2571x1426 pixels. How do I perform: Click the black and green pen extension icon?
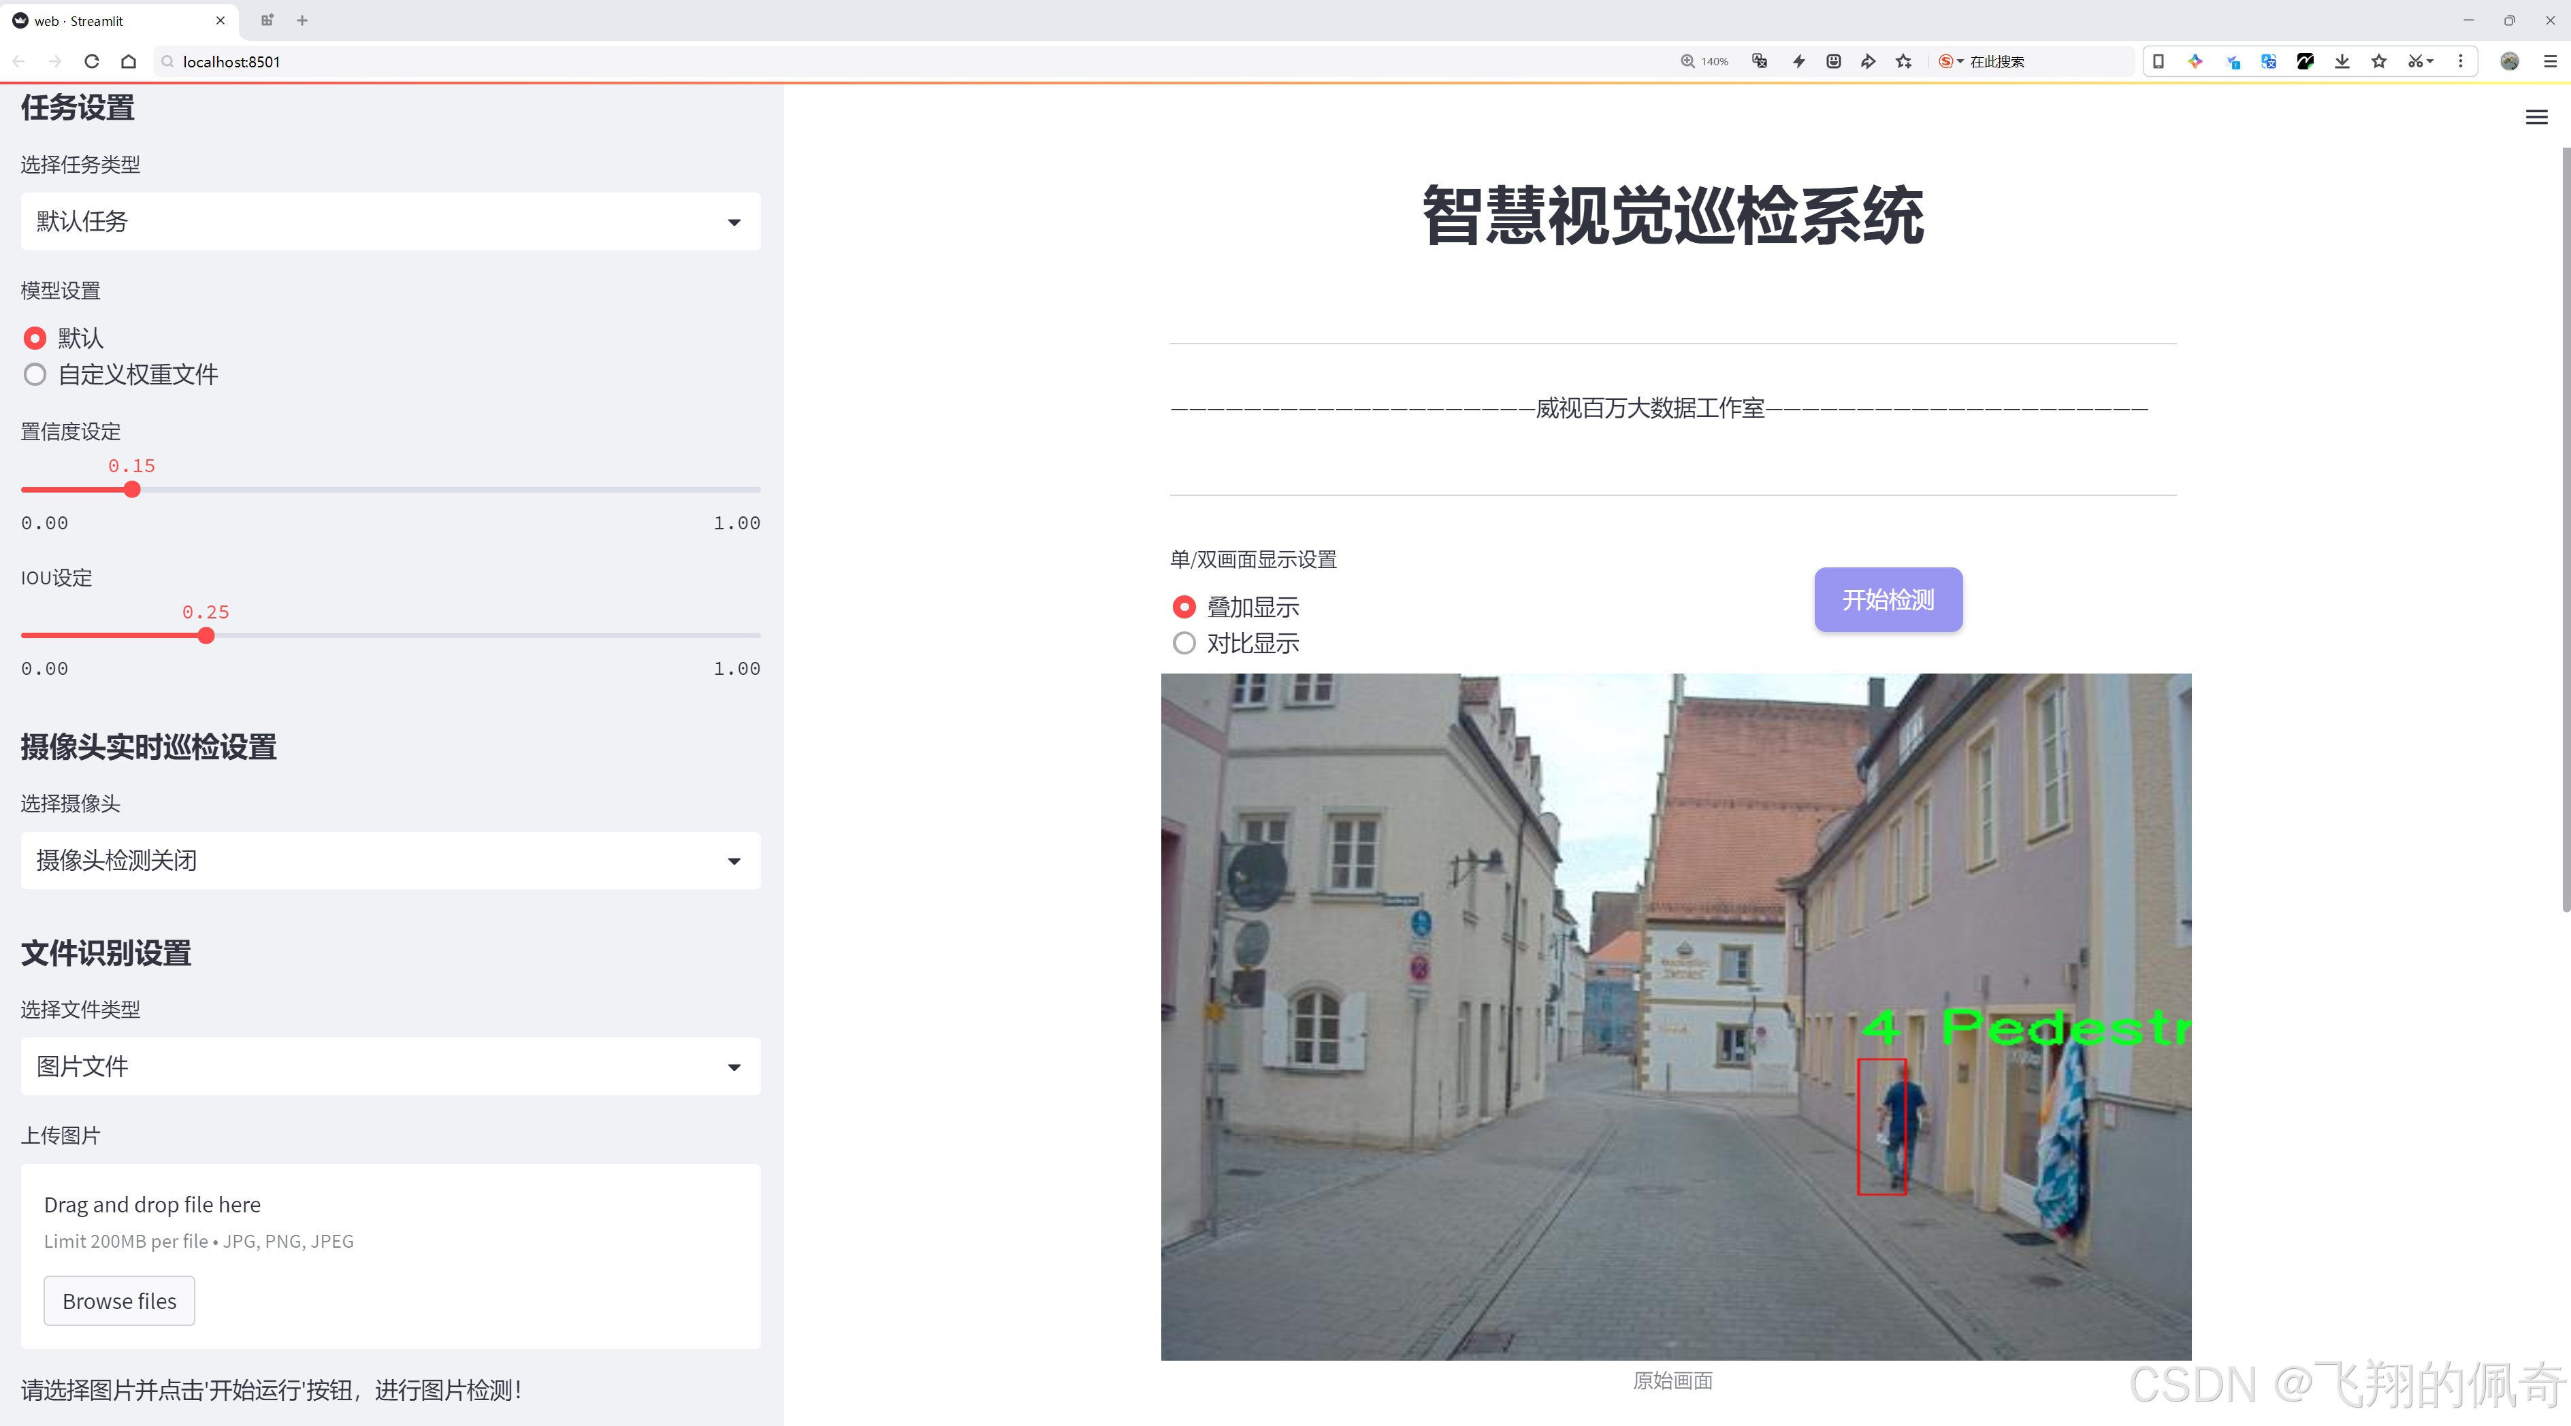coord(2306,62)
